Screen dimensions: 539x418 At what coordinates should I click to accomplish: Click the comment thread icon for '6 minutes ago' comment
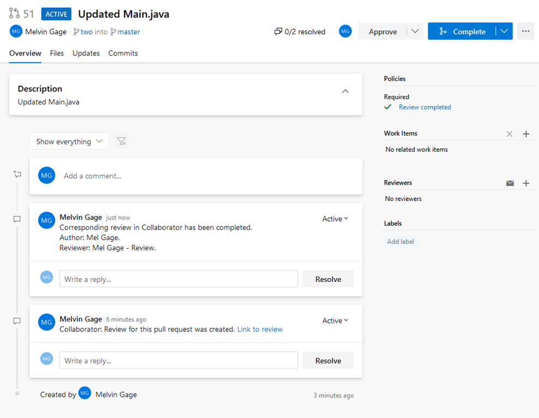point(17,321)
